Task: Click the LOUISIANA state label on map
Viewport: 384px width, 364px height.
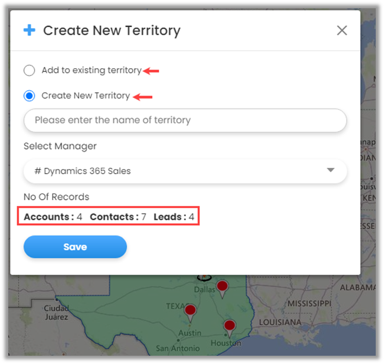Action: pos(281,323)
